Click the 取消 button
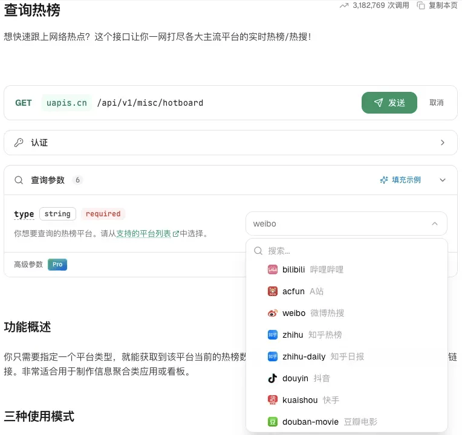The image size is (462, 435). tap(437, 103)
